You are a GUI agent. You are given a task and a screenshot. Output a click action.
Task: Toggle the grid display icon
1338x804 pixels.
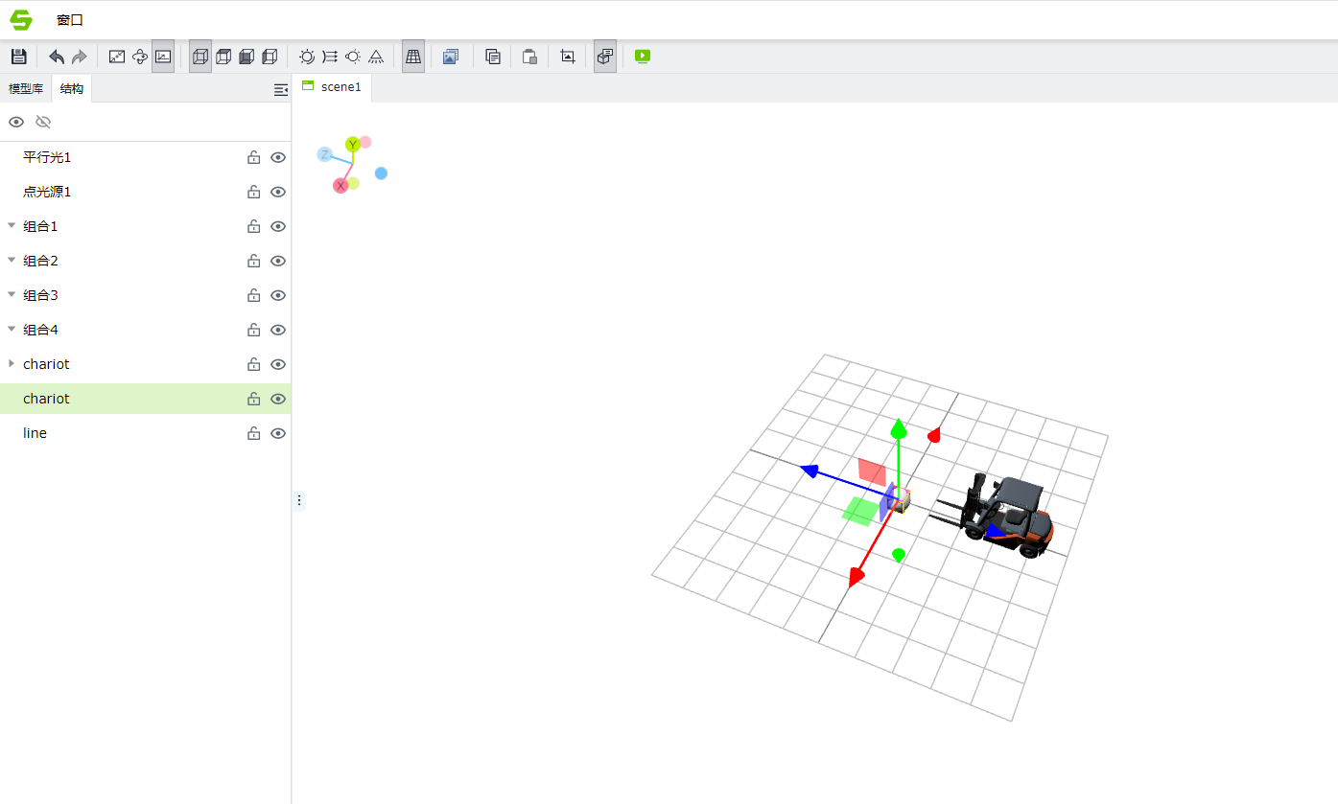413,57
